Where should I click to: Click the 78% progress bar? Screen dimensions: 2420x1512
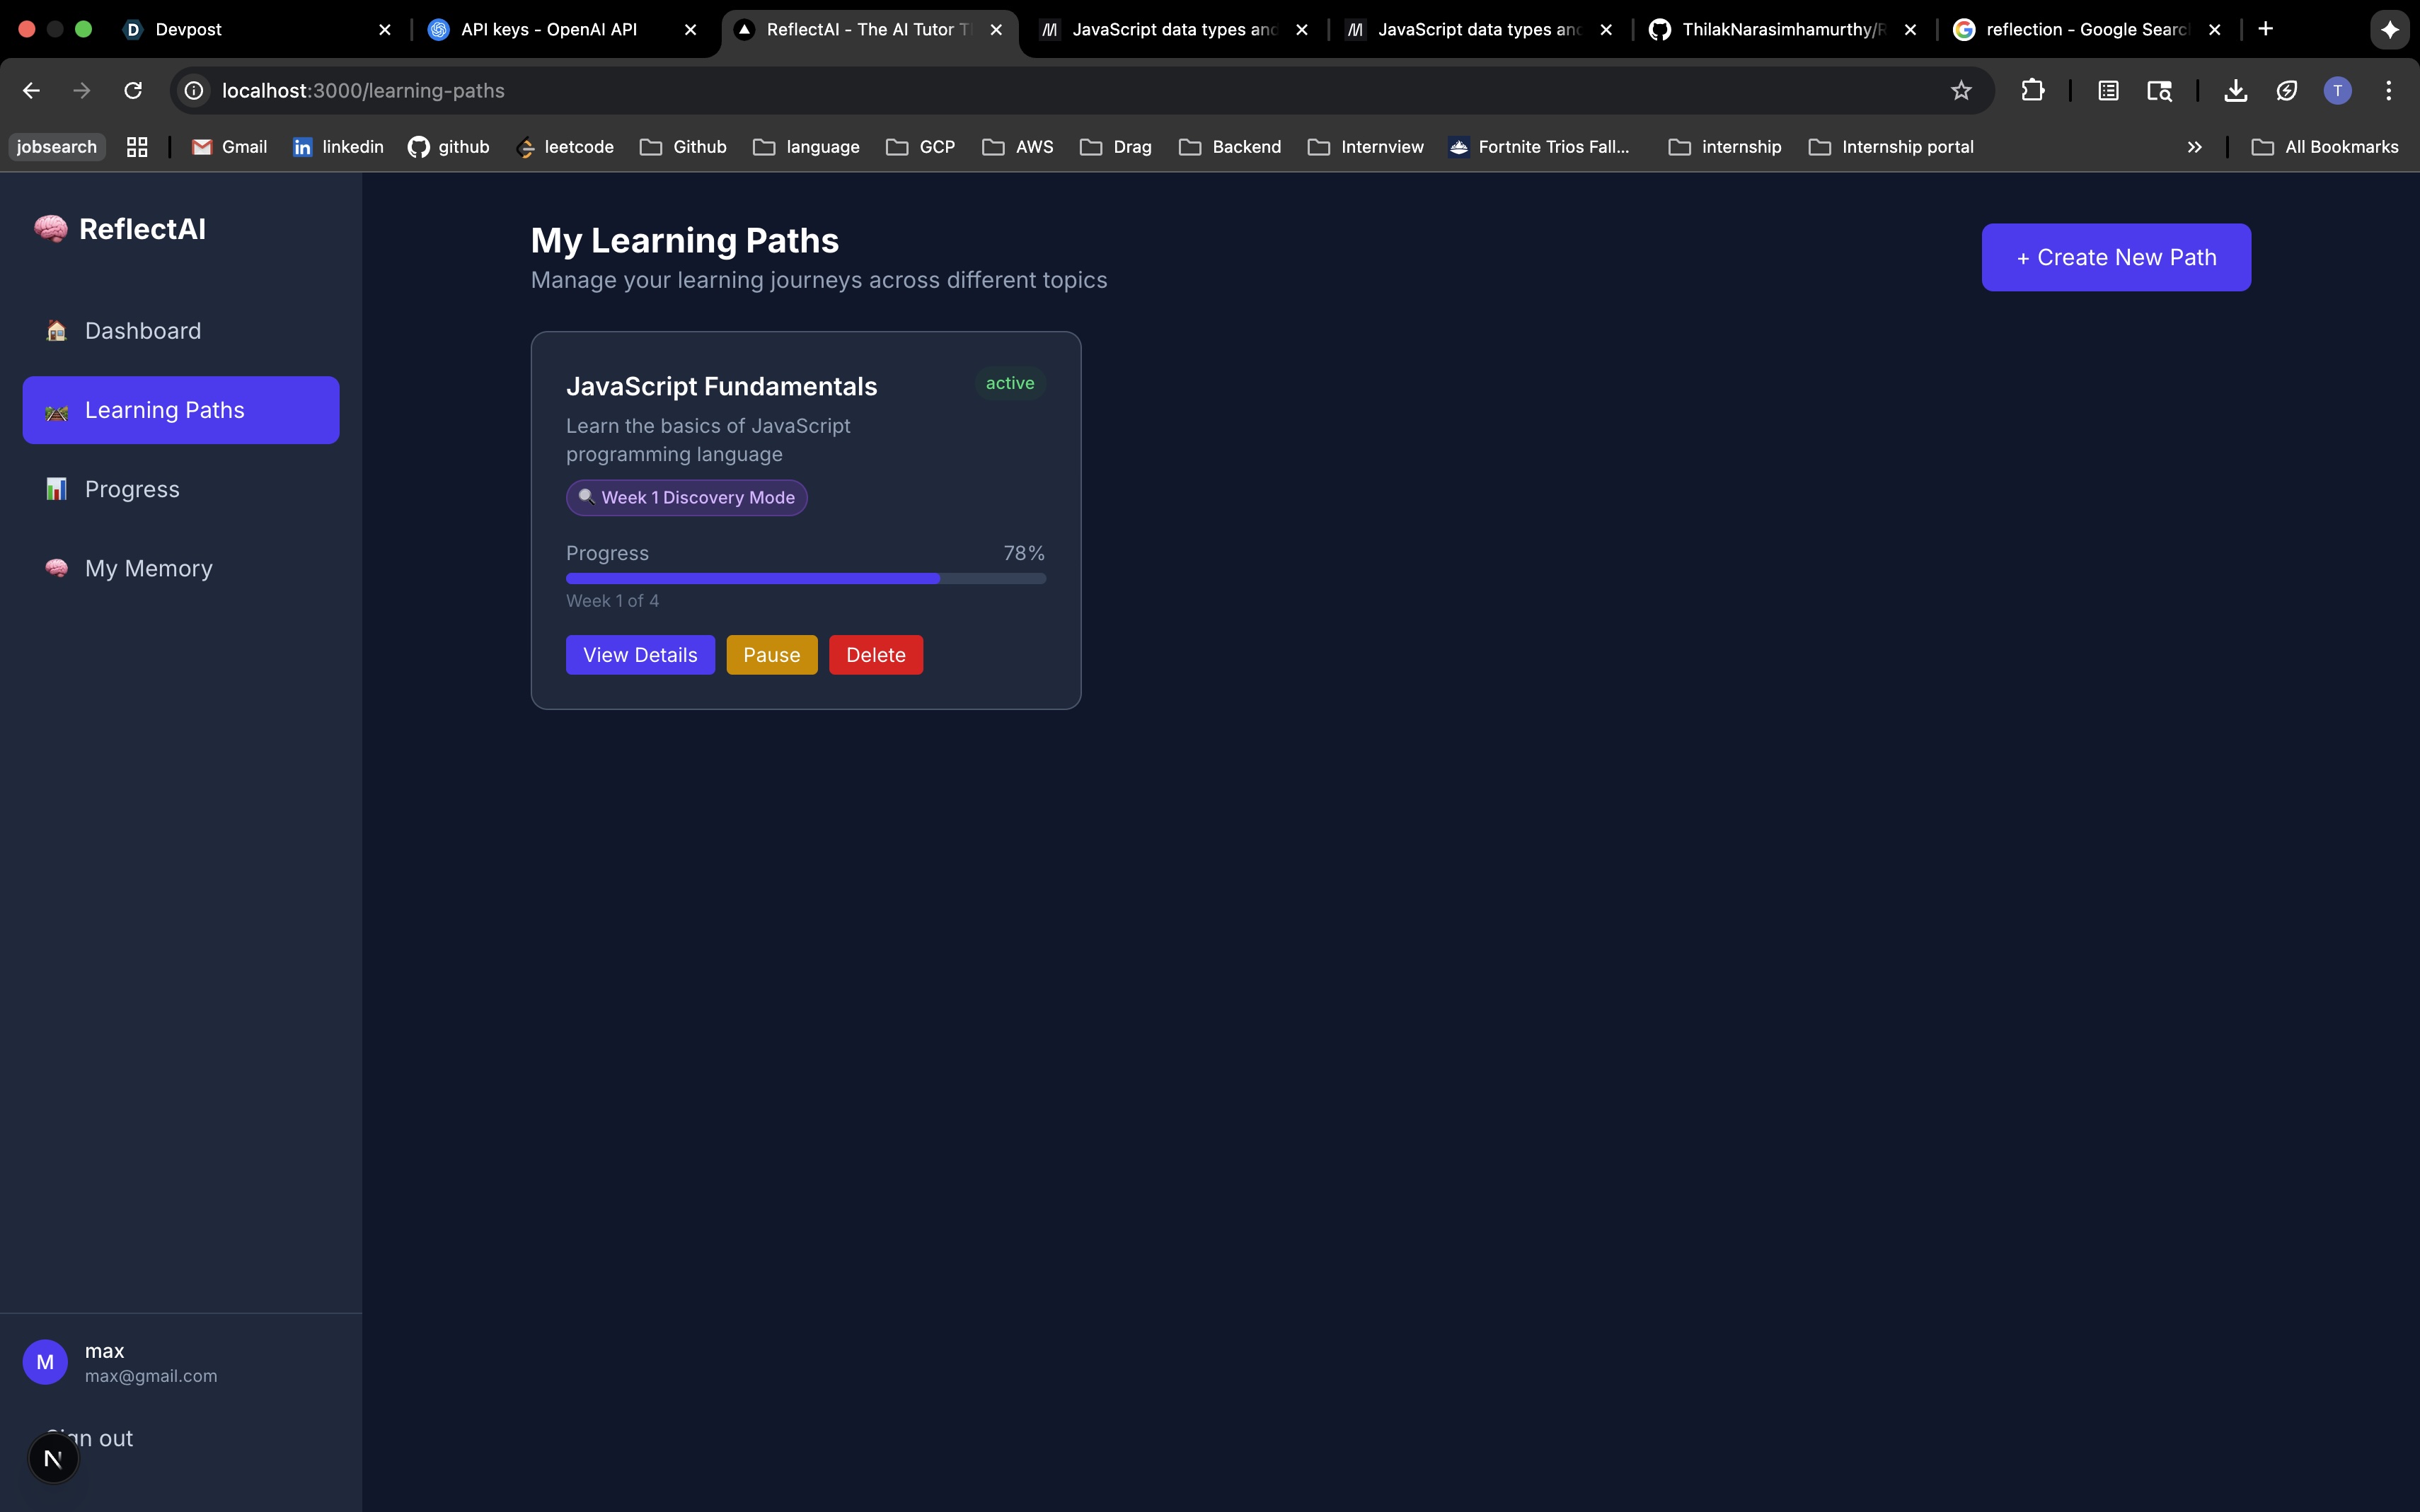pyautogui.click(x=805, y=578)
